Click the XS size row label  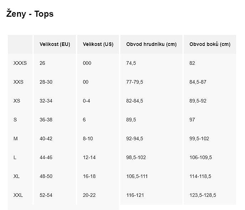coord(17,101)
